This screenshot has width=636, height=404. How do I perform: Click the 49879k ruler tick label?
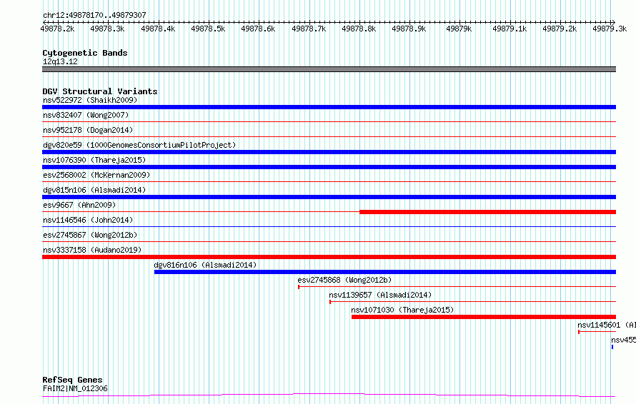click(x=459, y=29)
